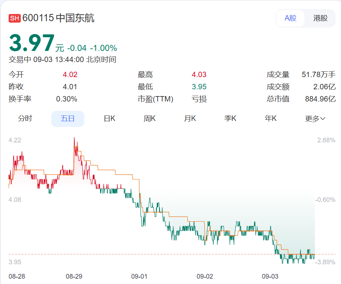The height and width of the screenshot is (284, 341).
Task: Open the 周K chart tab
Action: pyautogui.click(x=150, y=119)
